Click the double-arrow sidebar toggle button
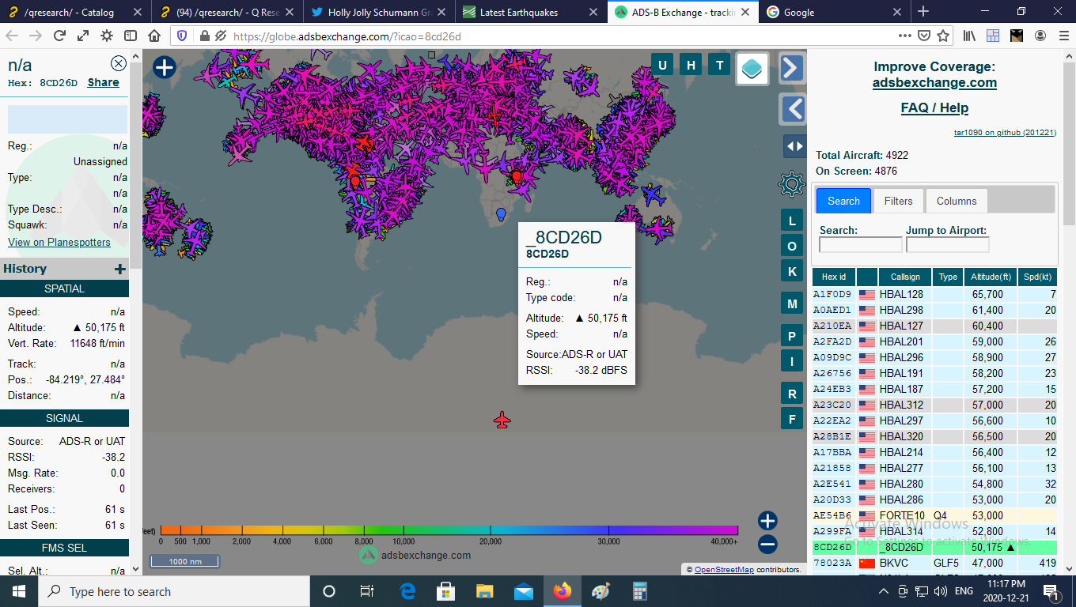This screenshot has width=1076, height=607. [x=794, y=146]
